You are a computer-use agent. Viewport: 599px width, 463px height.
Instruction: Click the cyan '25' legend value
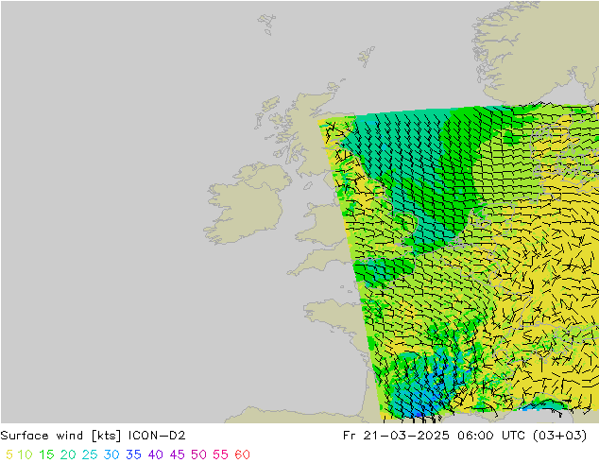(x=90, y=454)
